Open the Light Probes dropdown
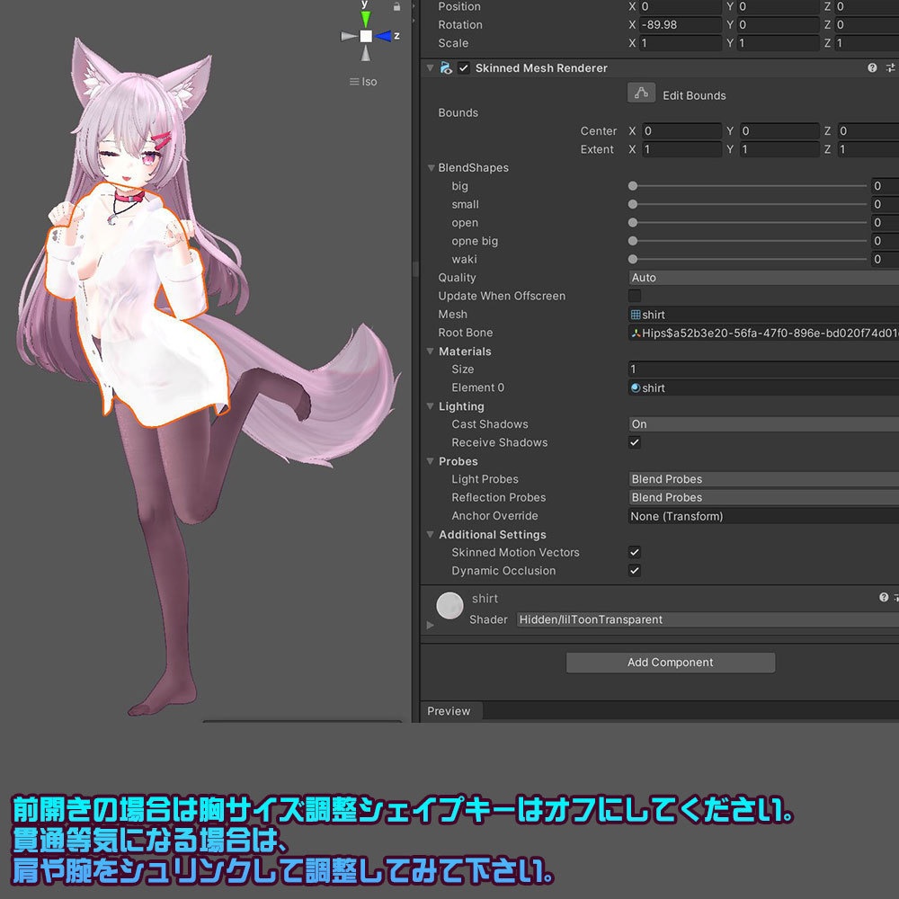Viewport: 899px width, 899px height. coord(763,479)
